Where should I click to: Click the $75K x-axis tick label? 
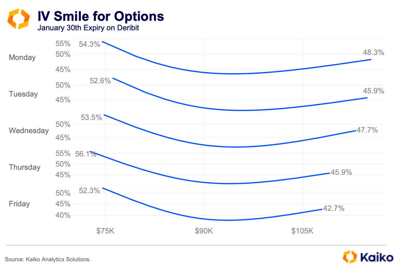coord(105,231)
